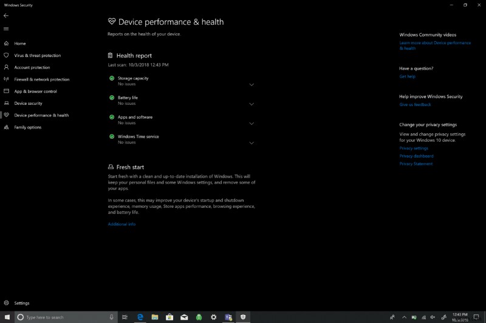Image resolution: width=486 pixels, height=323 pixels.
Task: Expand the Storage capacity chevron
Action: (252, 85)
